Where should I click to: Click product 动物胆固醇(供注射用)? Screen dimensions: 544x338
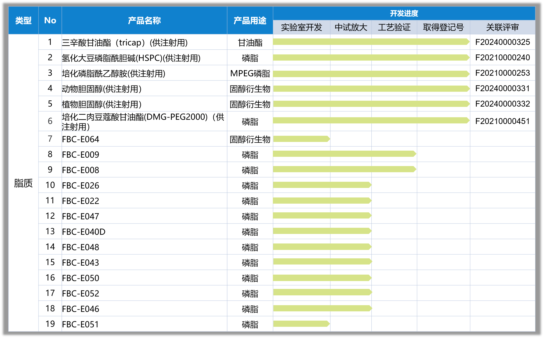pyautogui.click(x=102, y=89)
